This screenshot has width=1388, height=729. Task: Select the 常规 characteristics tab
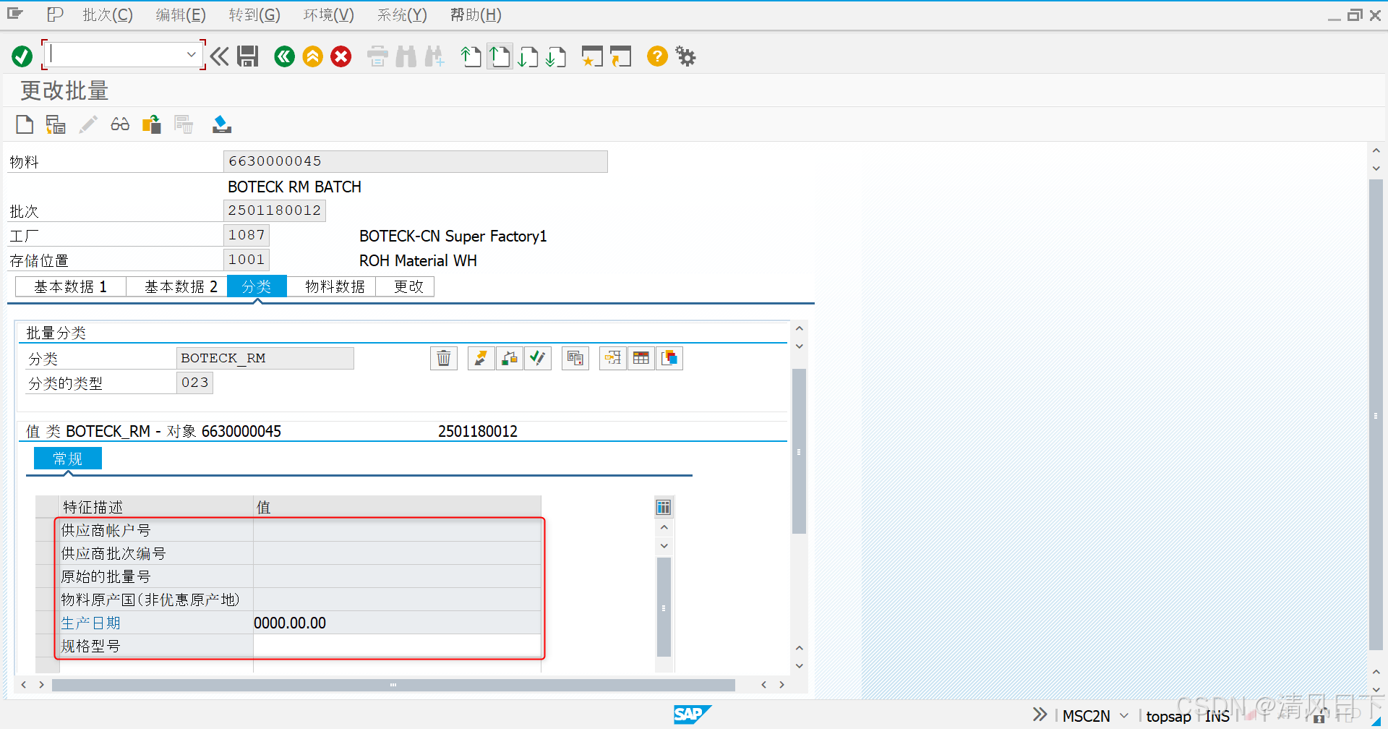[x=68, y=459]
